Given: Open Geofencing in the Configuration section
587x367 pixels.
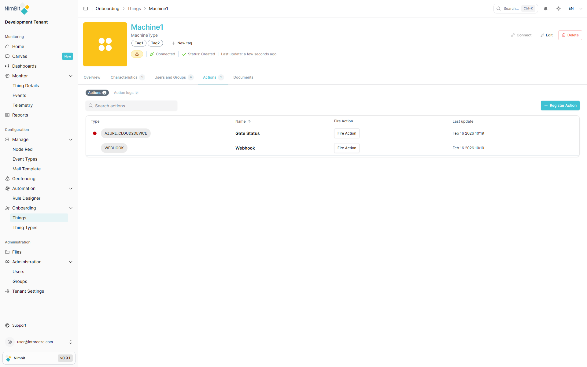Looking at the screenshot, I should 24,178.
